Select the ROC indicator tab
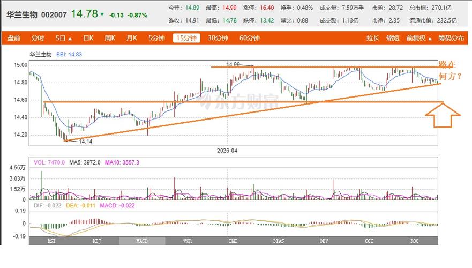This screenshot has height=268, width=472. (x=415, y=241)
